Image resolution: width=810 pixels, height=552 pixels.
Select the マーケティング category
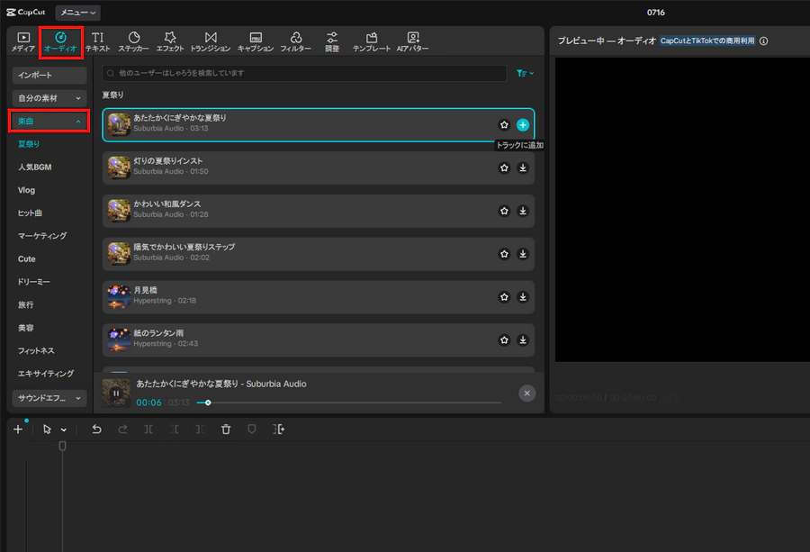pyautogui.click(x=42, y=236)
